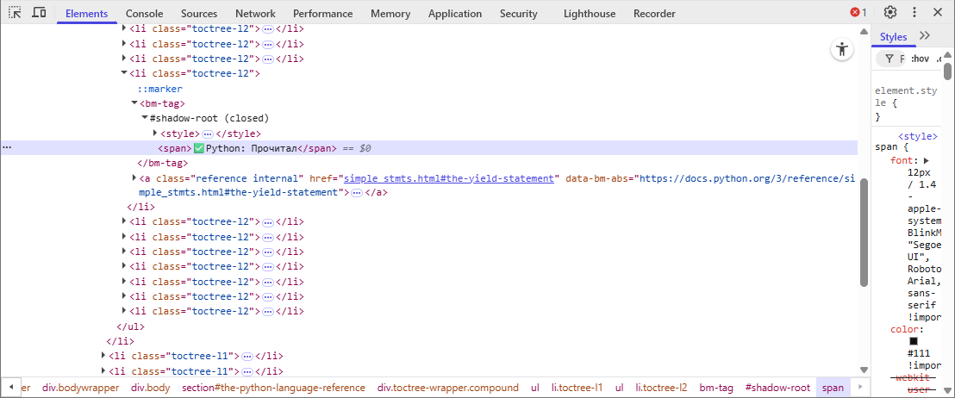This screenshot has height=398, width=955.
Task: Select section#the-python-language-reference in breadcrumbs
Action: 273,388
